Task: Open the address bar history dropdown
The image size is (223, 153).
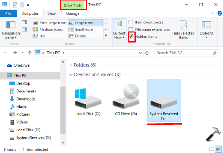Action: (x=141, y=53)
